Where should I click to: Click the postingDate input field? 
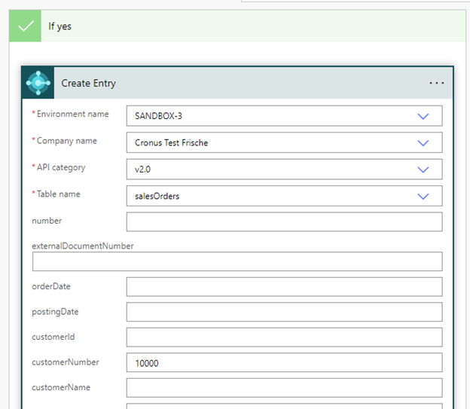[x=284, y=312]
